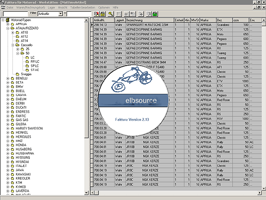
Task: Click the APRILIA folder icon in tree
Action: [x=12, y=24]
